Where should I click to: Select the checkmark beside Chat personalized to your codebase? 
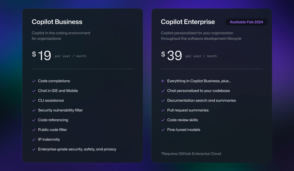click(x=163, y=91)
